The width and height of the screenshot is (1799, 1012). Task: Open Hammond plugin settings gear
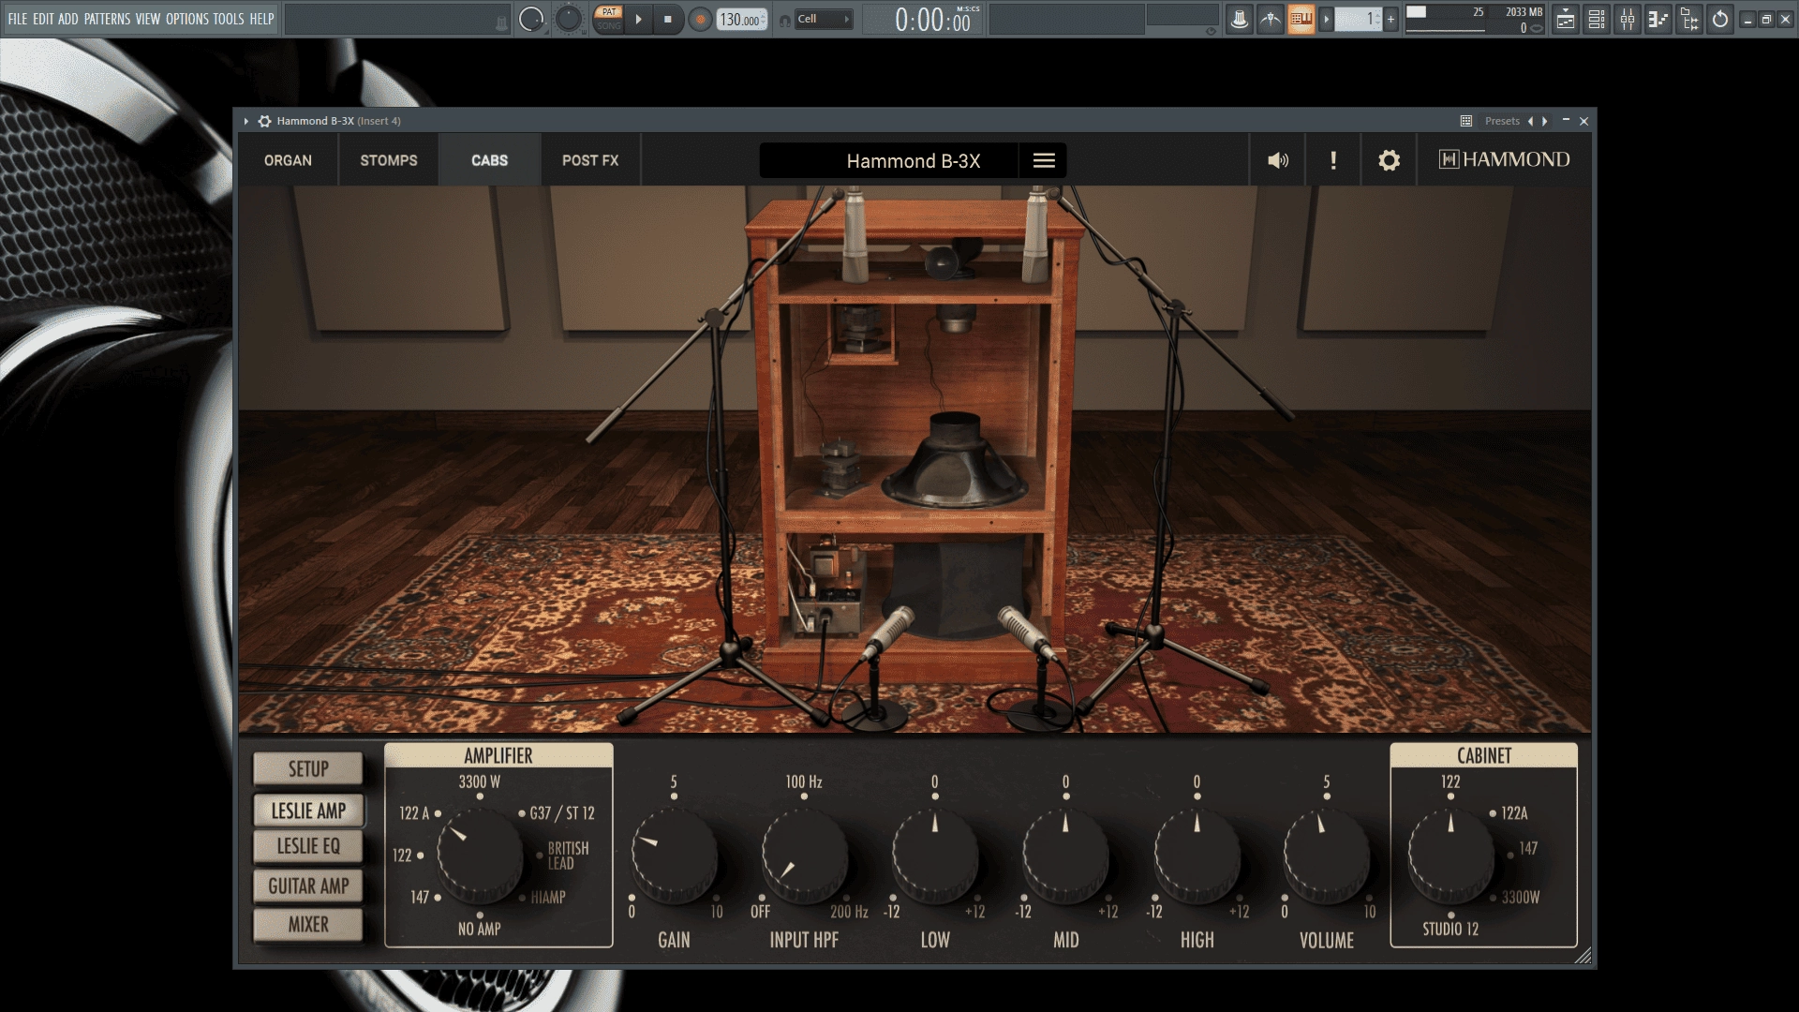pos(1389,160)
